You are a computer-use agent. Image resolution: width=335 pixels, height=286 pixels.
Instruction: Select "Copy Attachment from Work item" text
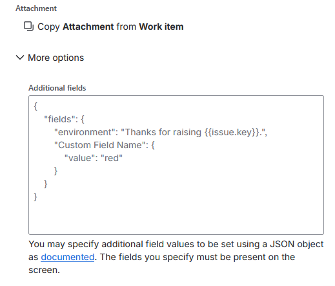pyautogui.click(x=110, y=27)
